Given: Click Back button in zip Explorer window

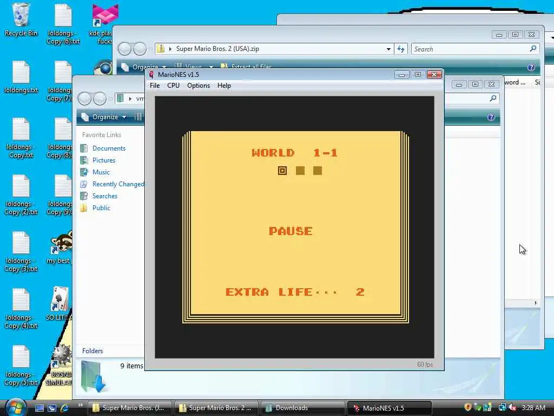Looking at the screenshot, I should pos(124,49).
